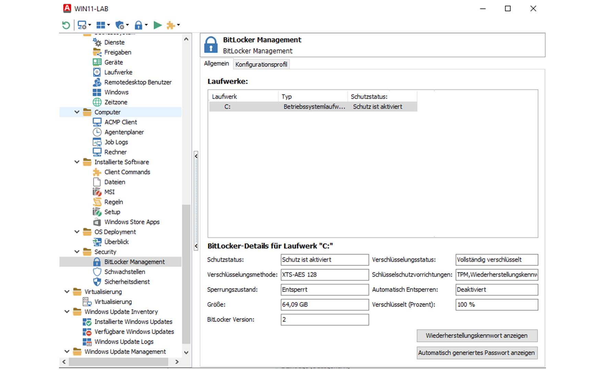The height and width of the screenshot is (370, 605).
Task: Select the Rechner monitor icon
Action: 97,152
